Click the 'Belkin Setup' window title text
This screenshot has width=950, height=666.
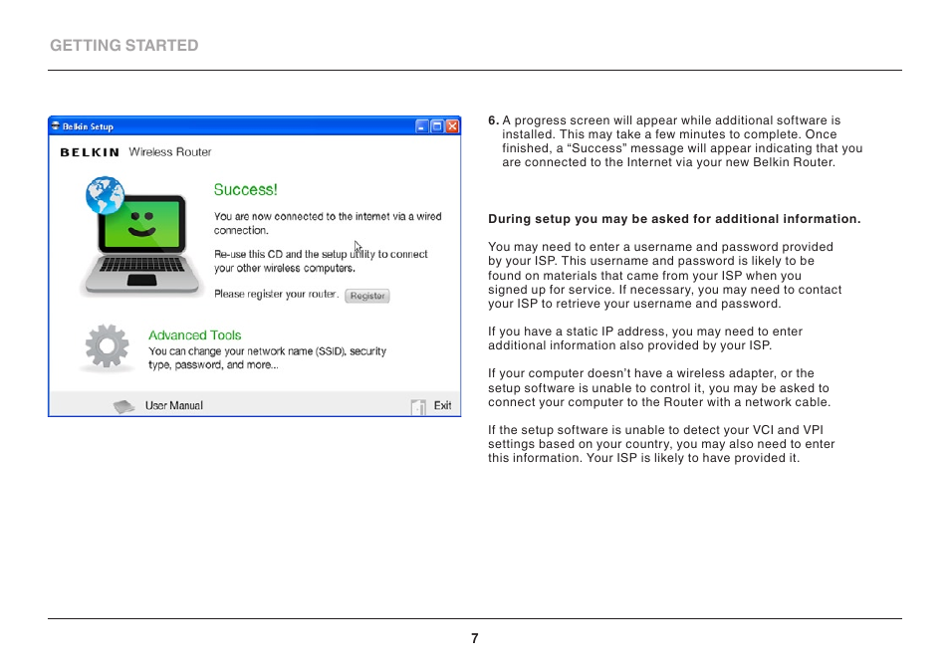pyautogui.click(x=88, y=126)
